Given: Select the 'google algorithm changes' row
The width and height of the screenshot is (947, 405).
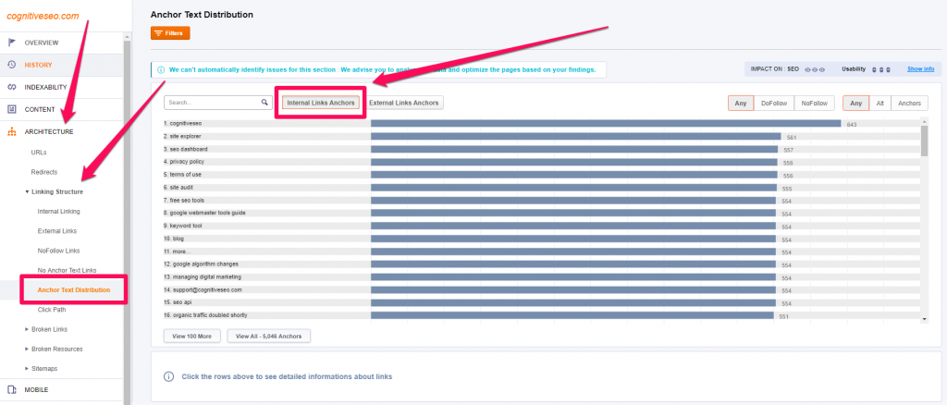Looking at the screenshot, I should tap(541, 264).
